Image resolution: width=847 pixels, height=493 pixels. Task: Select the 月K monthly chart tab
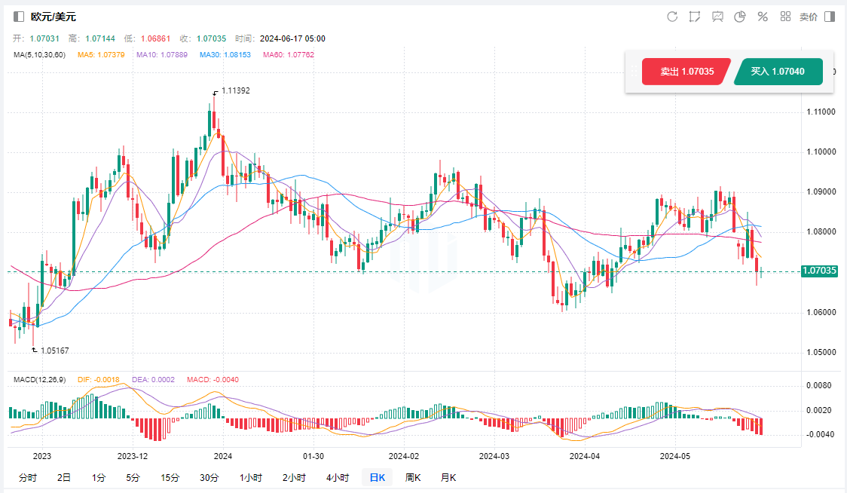coord(448,477)
